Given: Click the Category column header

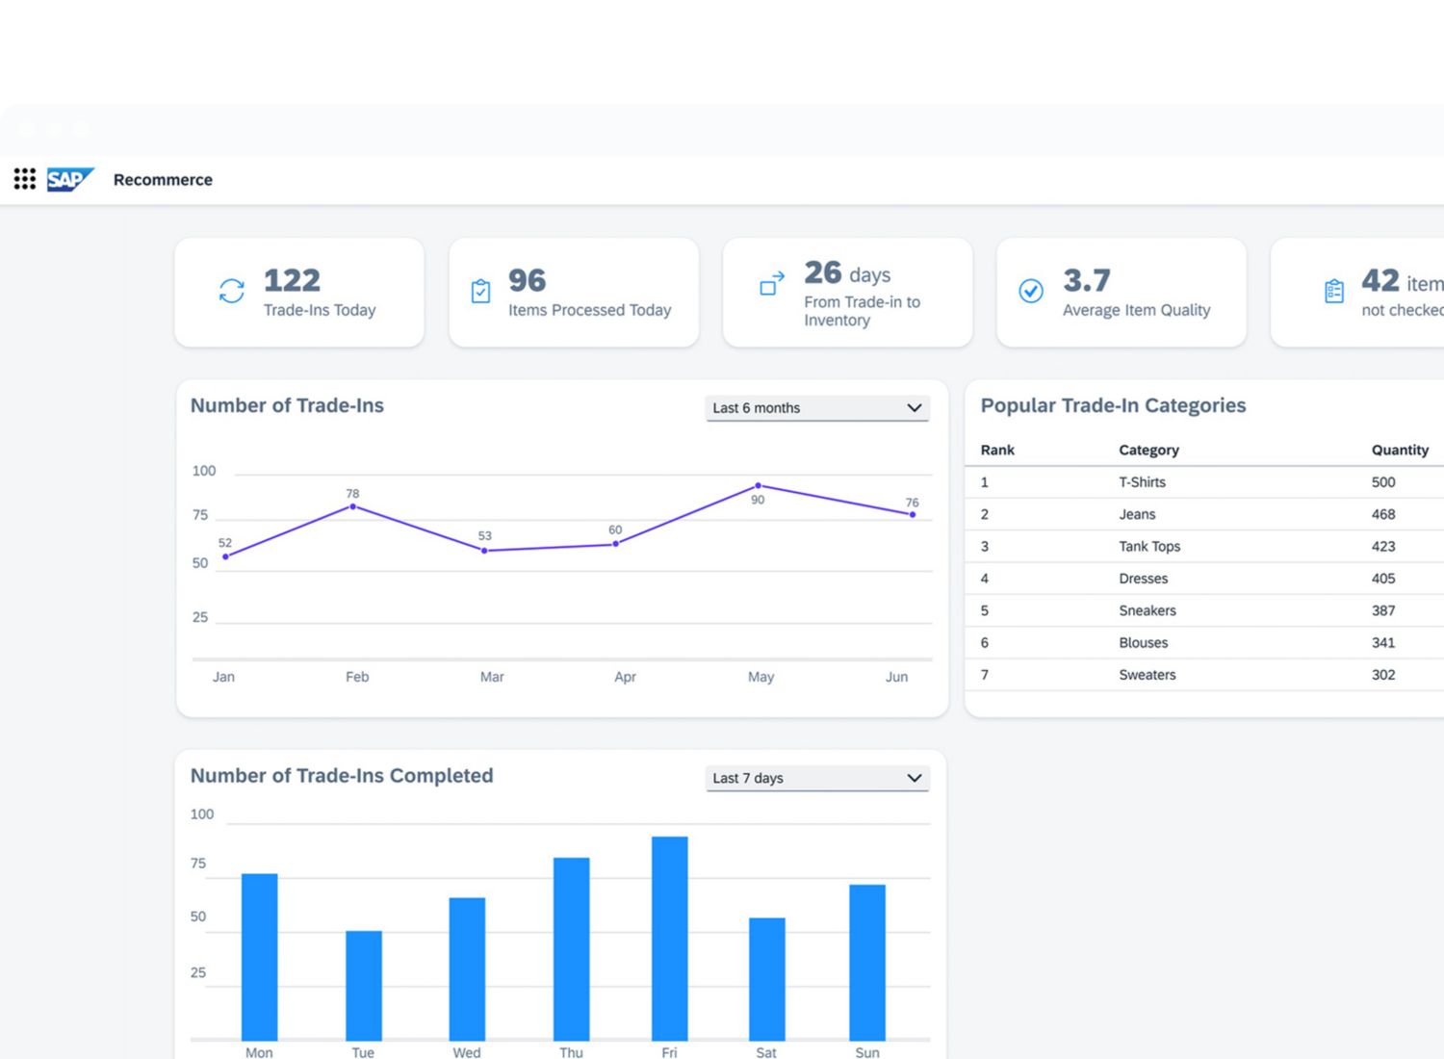Looking at the screenshot, I should [x=1148, y=450].
